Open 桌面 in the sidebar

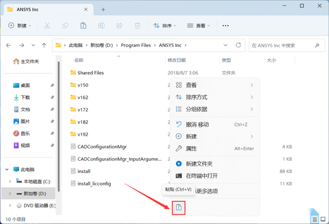pyautogui.click(x=22, y=86)
